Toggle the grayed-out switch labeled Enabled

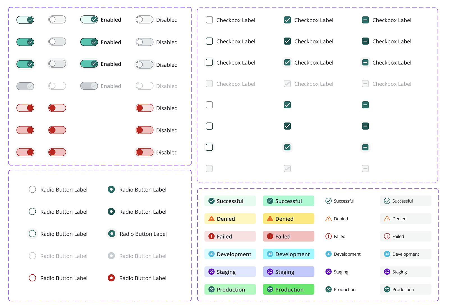coord(89,86)
